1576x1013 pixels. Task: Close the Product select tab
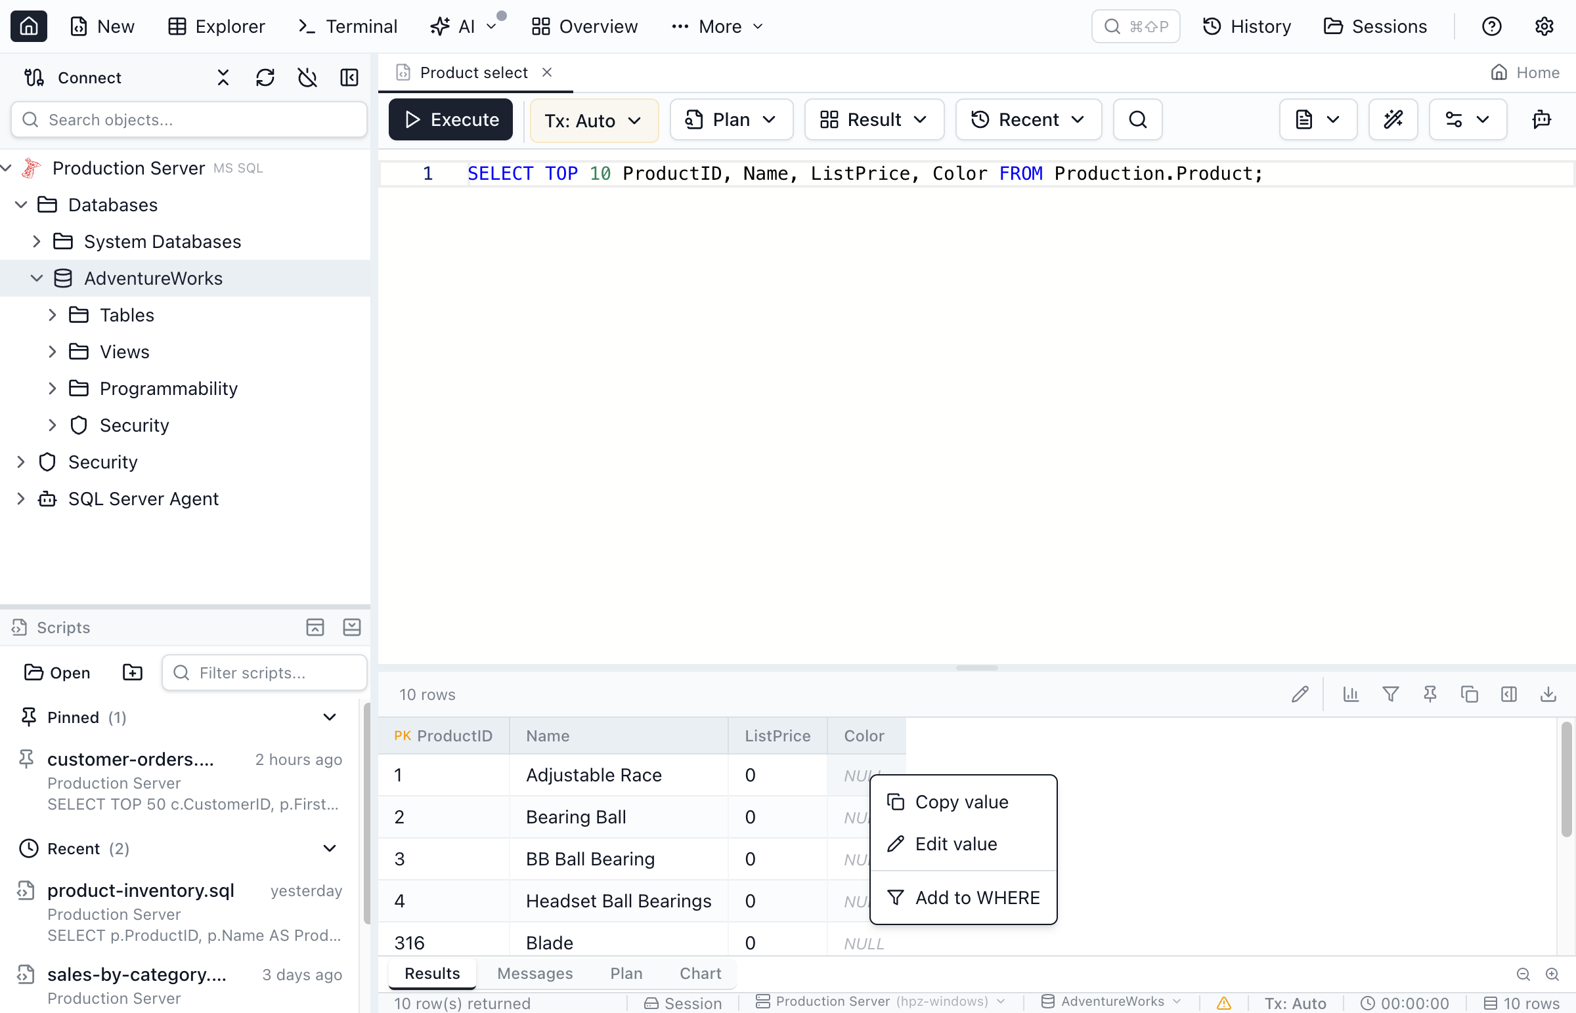(x=547, y=72)
